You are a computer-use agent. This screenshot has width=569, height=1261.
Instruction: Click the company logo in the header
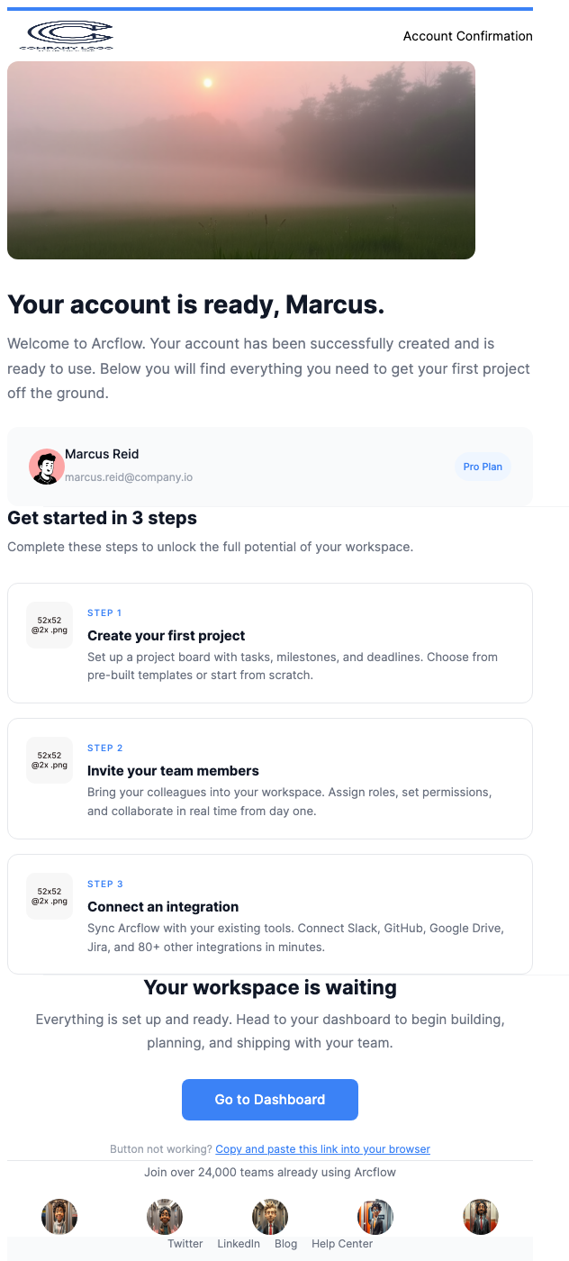point(66,36)
